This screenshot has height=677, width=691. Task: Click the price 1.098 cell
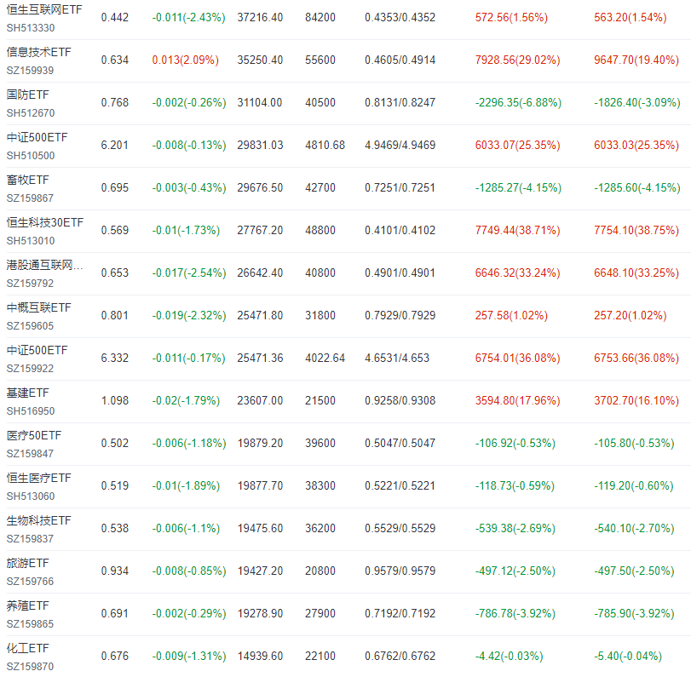pyautogui.click(x=115, y=401)
